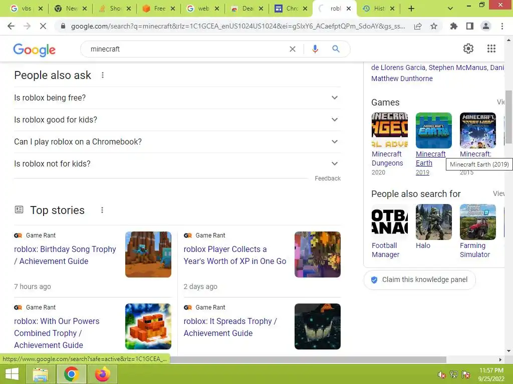Close the Dea tab
This screenshot has width=513, height=384.
tap(261, 9)
